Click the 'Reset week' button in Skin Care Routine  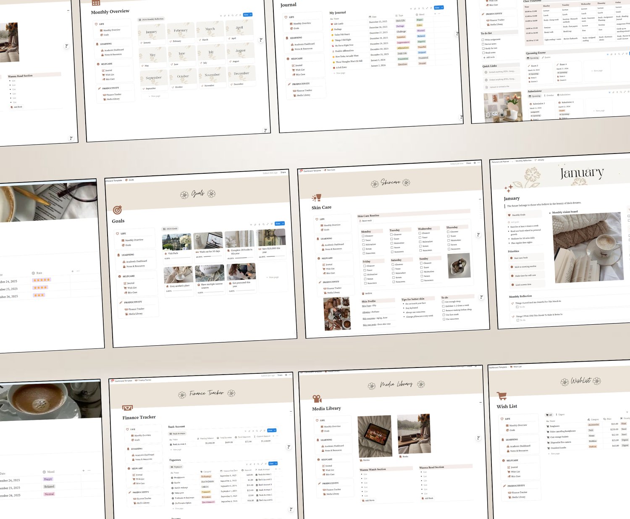click(x=365, y=221)
